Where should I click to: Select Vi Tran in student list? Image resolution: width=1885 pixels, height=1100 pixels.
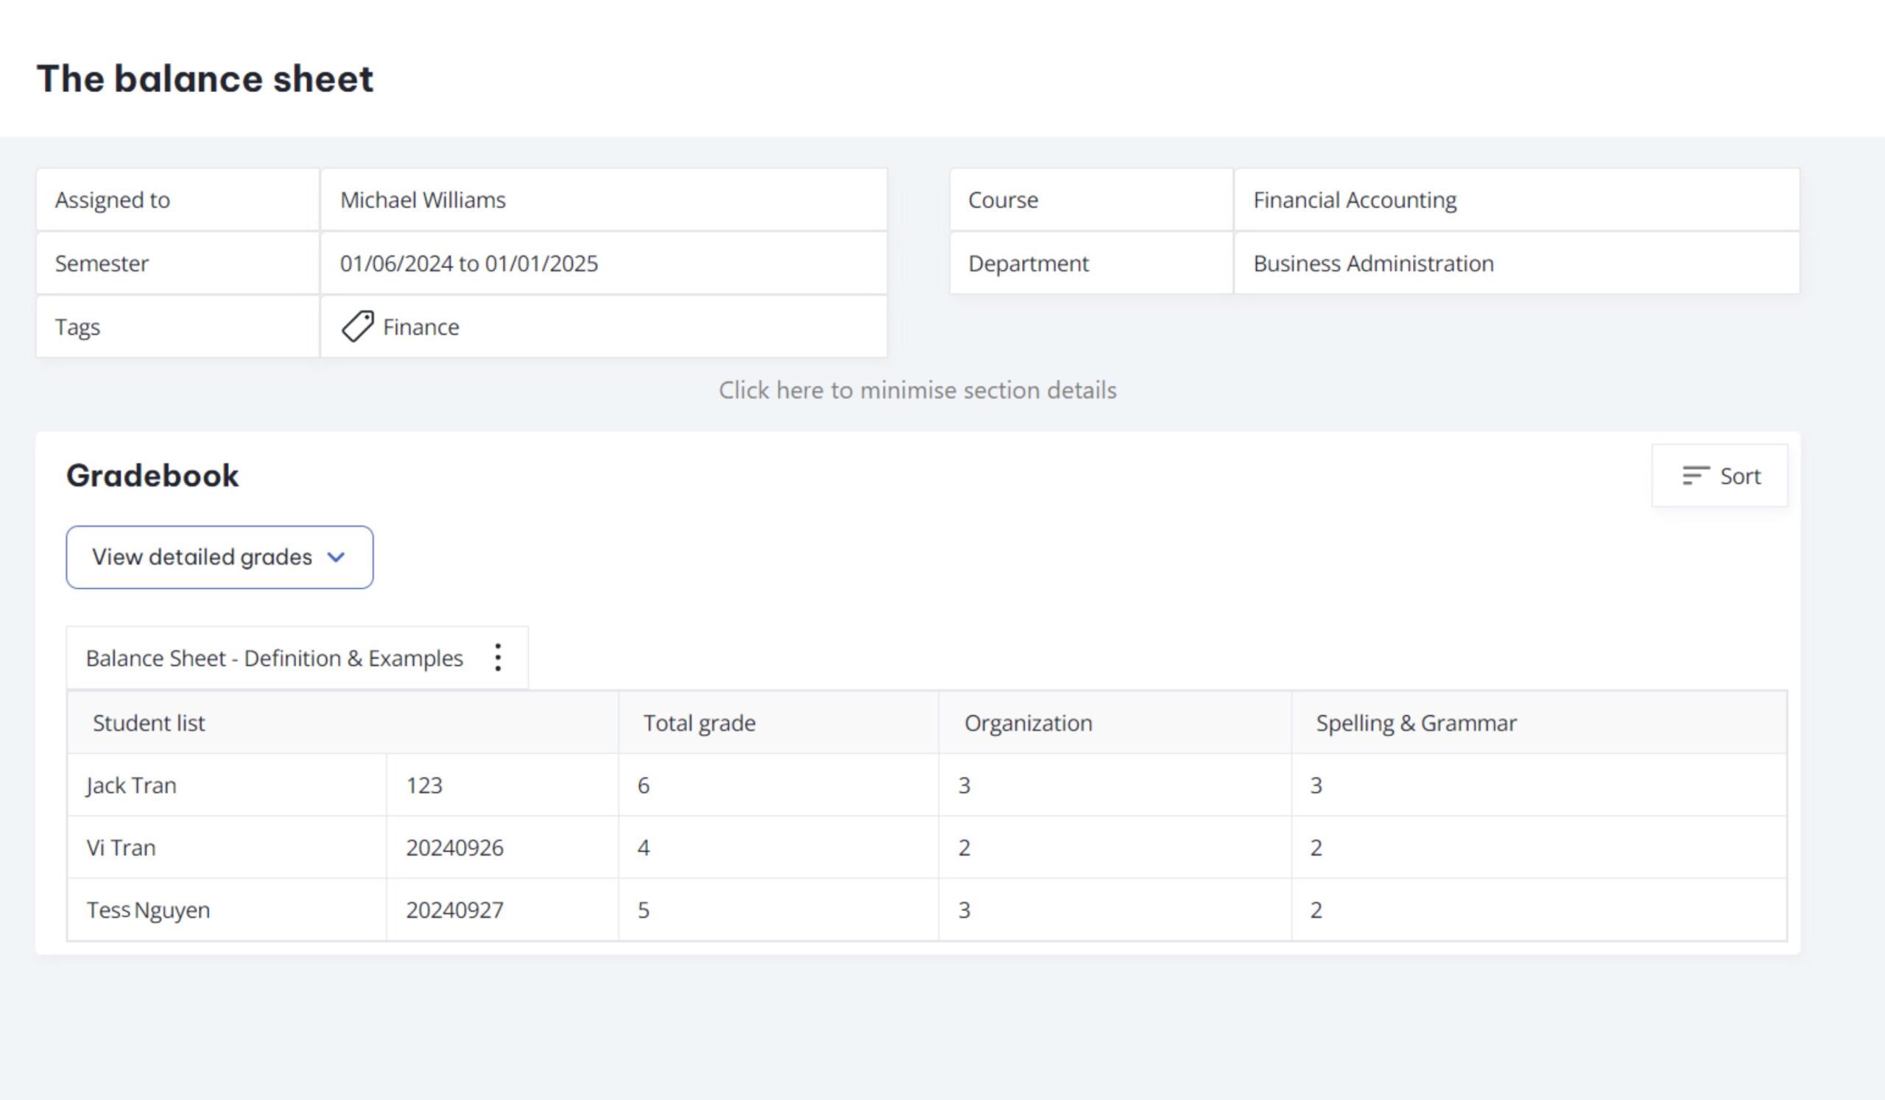(x=121, y=847)
